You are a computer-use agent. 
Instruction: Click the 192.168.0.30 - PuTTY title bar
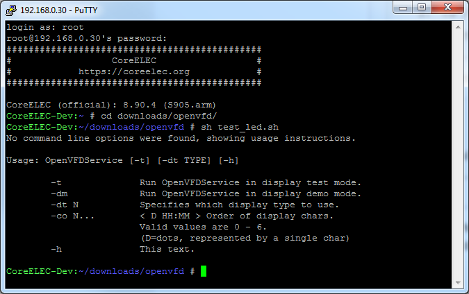pyautogui.click(x=208, y=8)
